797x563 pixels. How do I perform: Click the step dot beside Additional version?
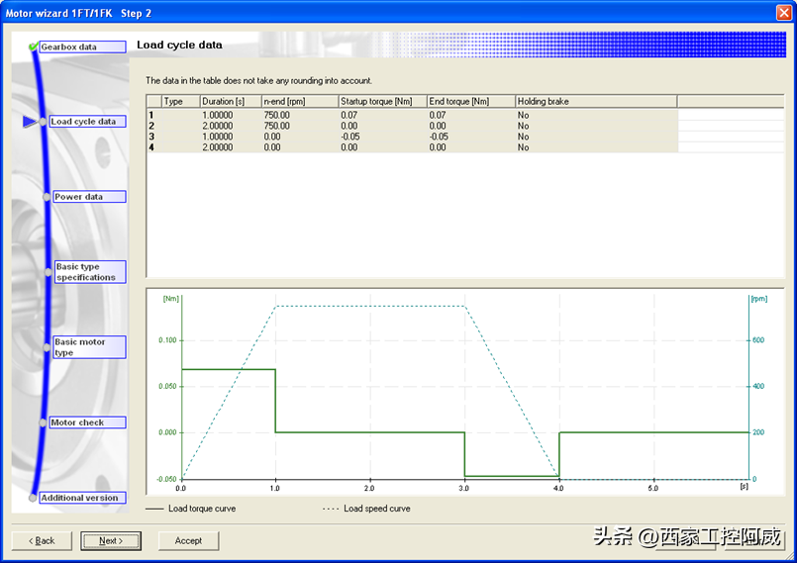(x=33, y=498)
